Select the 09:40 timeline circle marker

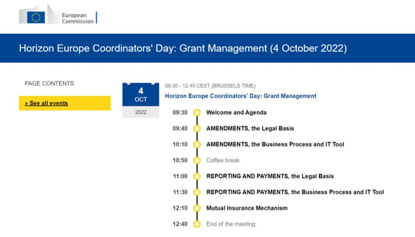197,128
